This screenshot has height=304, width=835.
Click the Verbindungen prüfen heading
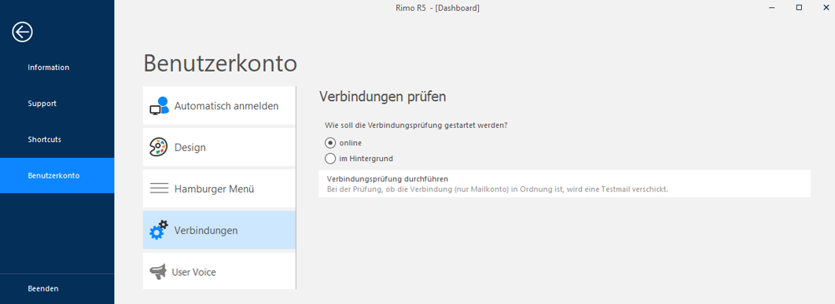click(382, 97)
